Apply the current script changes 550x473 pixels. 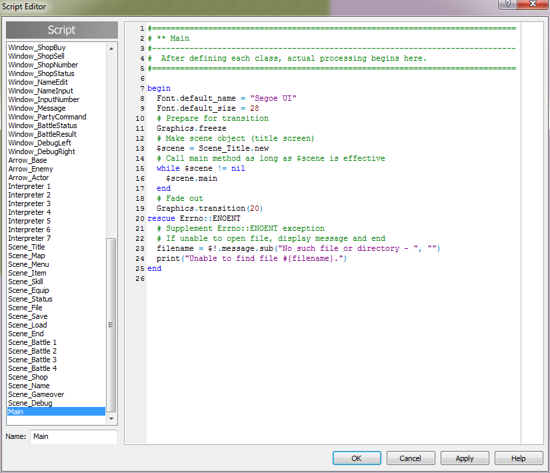coord(464,458)
